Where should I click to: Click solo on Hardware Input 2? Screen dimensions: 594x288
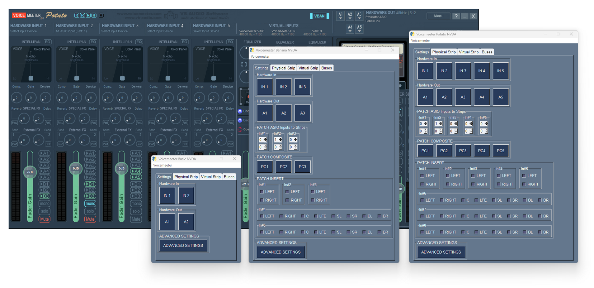click(x=90, y=211)
